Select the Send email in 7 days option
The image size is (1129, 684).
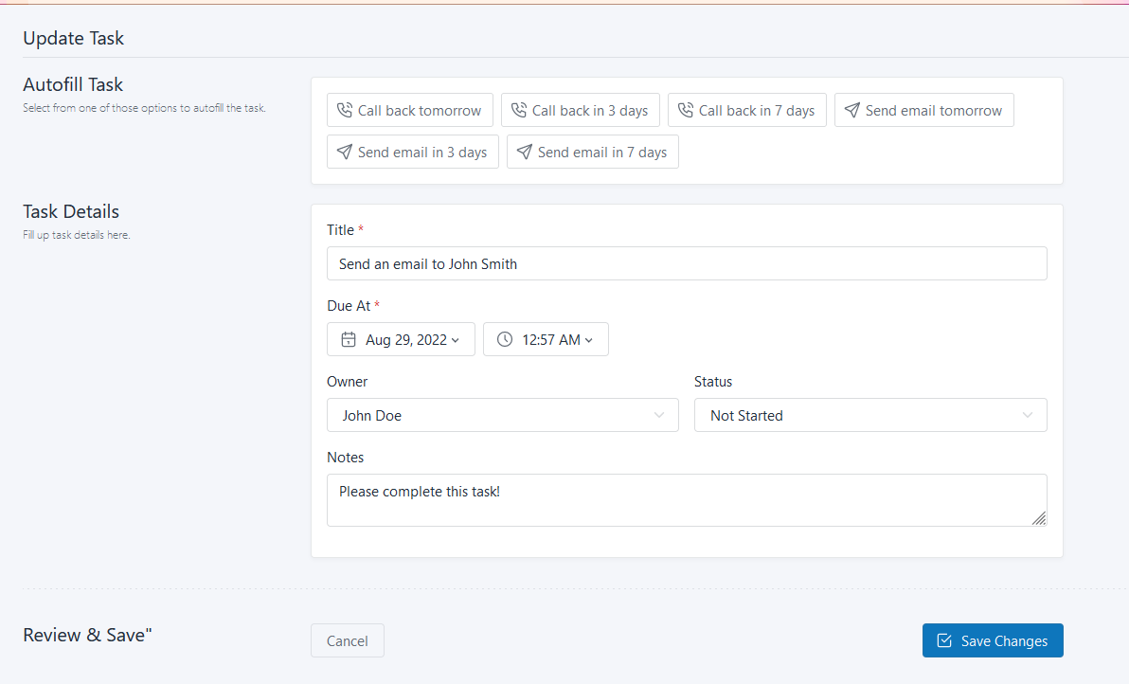pyautogui.click(x=592, y=152)
